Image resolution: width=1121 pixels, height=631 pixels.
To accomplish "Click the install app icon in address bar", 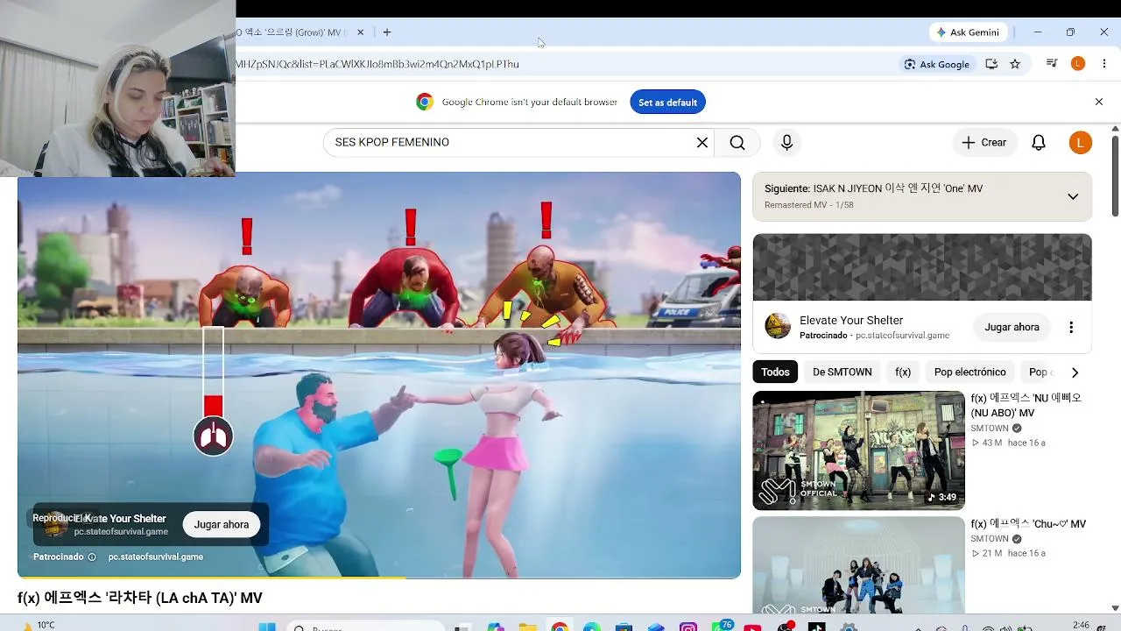I will point(991,64).
